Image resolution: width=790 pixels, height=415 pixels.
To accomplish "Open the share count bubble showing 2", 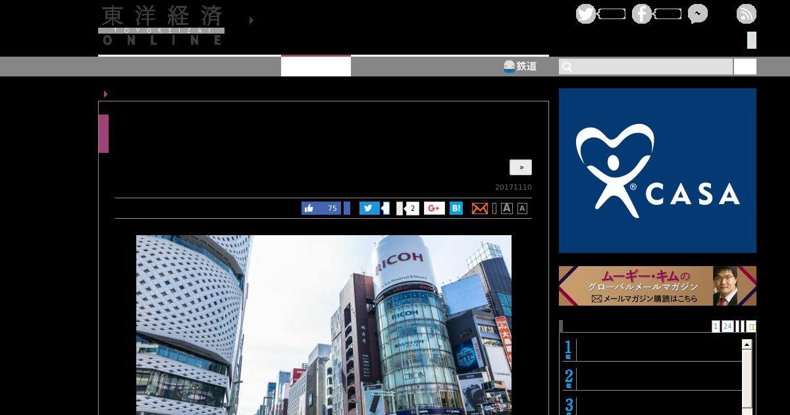I will pyautogui.click(x=411, y=208).
